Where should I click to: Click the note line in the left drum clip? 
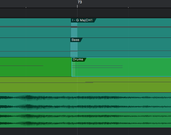coord(22,66)
